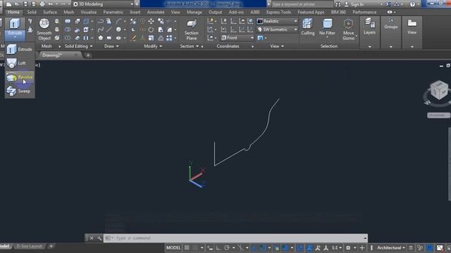
Task: Click the Section Plane tool
Action: pyautogui.click(x=191, y=30)
